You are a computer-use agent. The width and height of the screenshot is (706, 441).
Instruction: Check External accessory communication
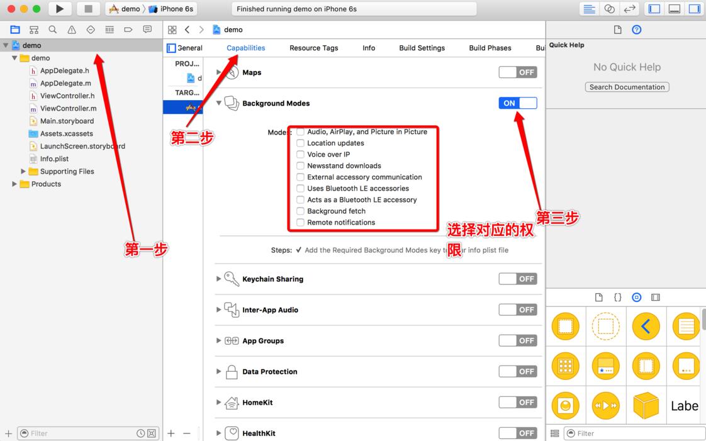[x=300, y=177]
